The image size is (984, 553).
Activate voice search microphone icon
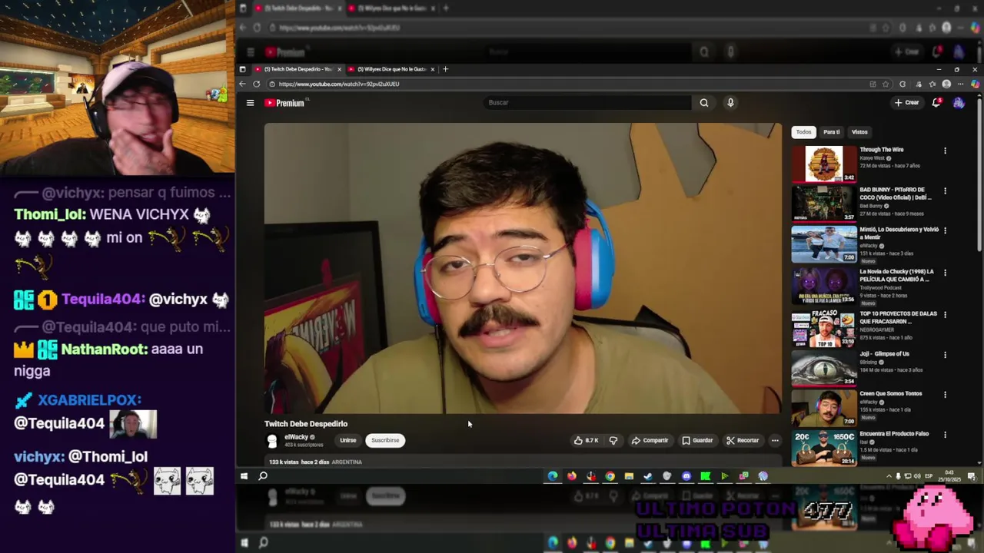[x=730, y=102]
